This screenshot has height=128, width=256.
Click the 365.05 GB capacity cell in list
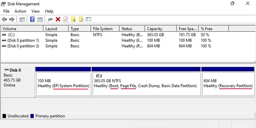[x=155, y=34]
